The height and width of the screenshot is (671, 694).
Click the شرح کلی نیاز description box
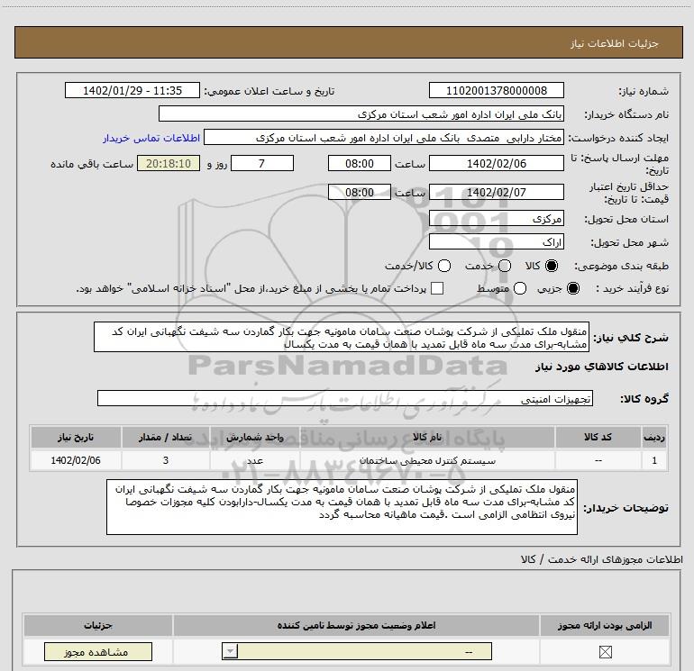[342, 337]
